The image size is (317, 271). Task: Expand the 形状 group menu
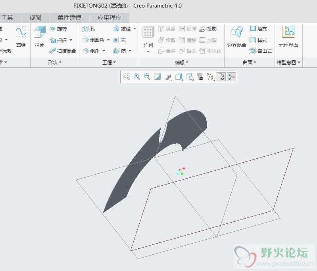(55, 62)
